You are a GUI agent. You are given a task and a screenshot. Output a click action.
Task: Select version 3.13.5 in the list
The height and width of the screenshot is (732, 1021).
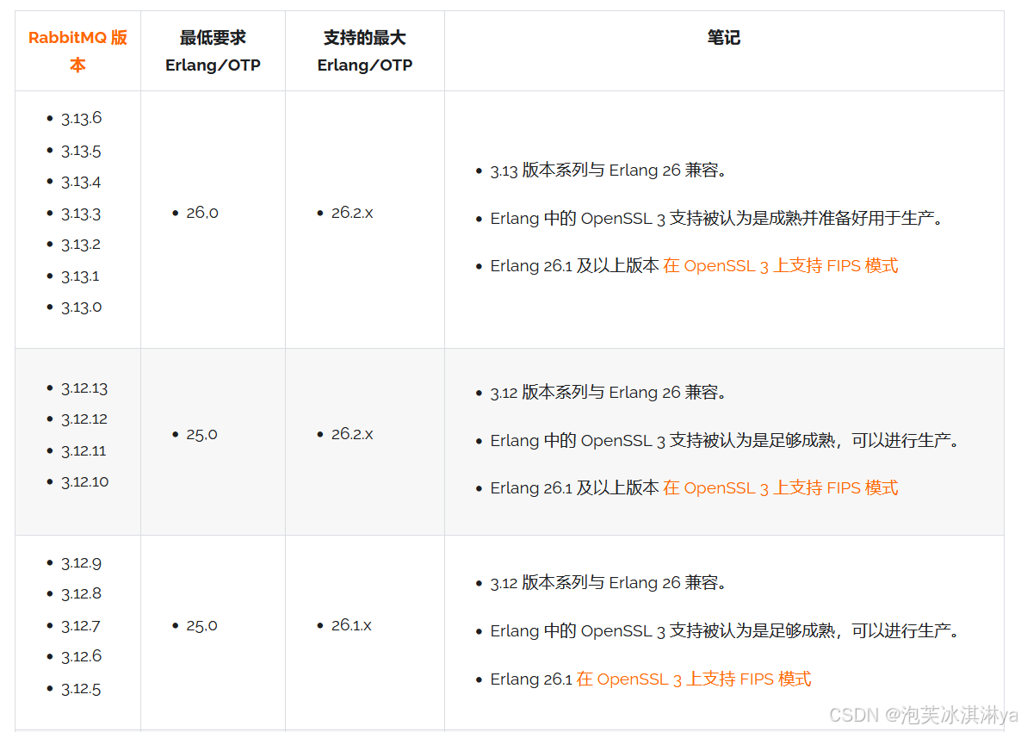pyautogui.click(x=82, y=151)
